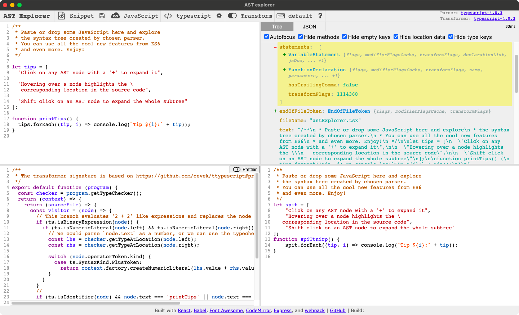Toggle the Hide empty keys checkbox
The height and width of the screenshot is (315, 519).
345,37
